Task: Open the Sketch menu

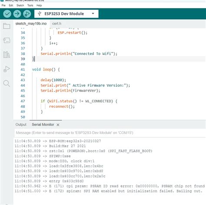Action: (20, 5)
